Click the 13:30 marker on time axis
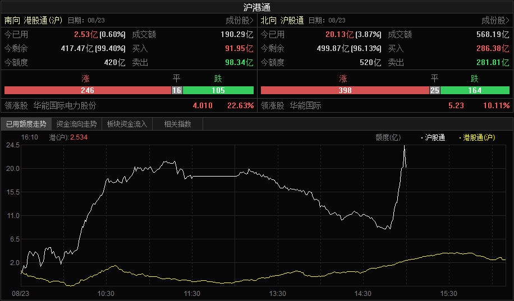514x301 pixels. pyautogui.click(x=277, y=293)
